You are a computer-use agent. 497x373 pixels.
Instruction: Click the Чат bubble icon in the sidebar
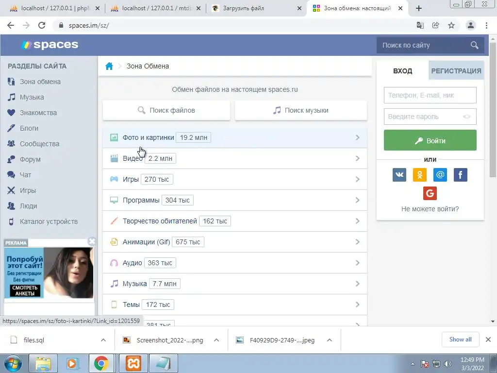click(11, 175)
